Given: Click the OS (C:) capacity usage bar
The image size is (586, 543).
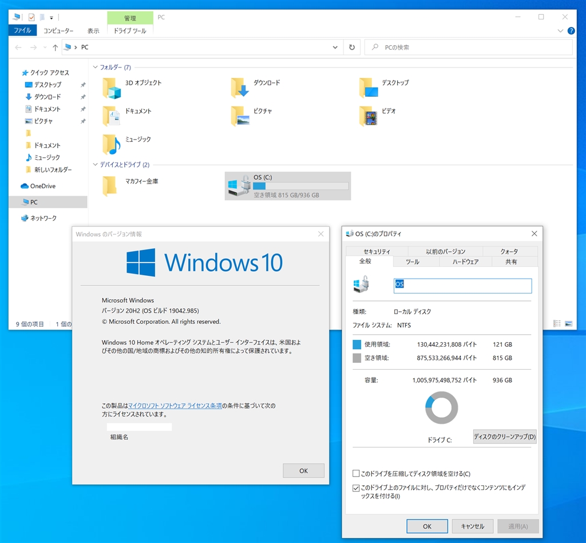Looking at the screenshot, I should (x=301, y=186).
